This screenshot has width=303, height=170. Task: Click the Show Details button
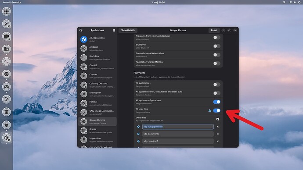[128, 30]
